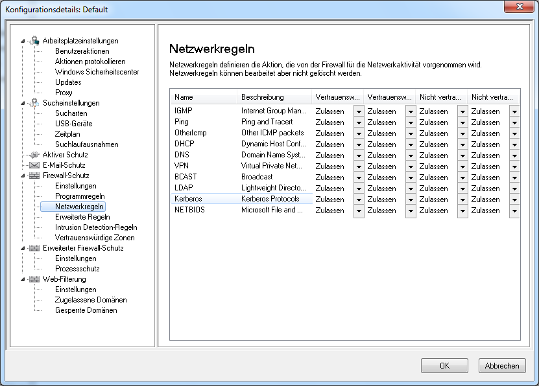This screenshot has width=539, height=386.
Task: Open last Zulassen dropdown for NETBIOS
Action: pyautogui.click(x=514, y=210)
